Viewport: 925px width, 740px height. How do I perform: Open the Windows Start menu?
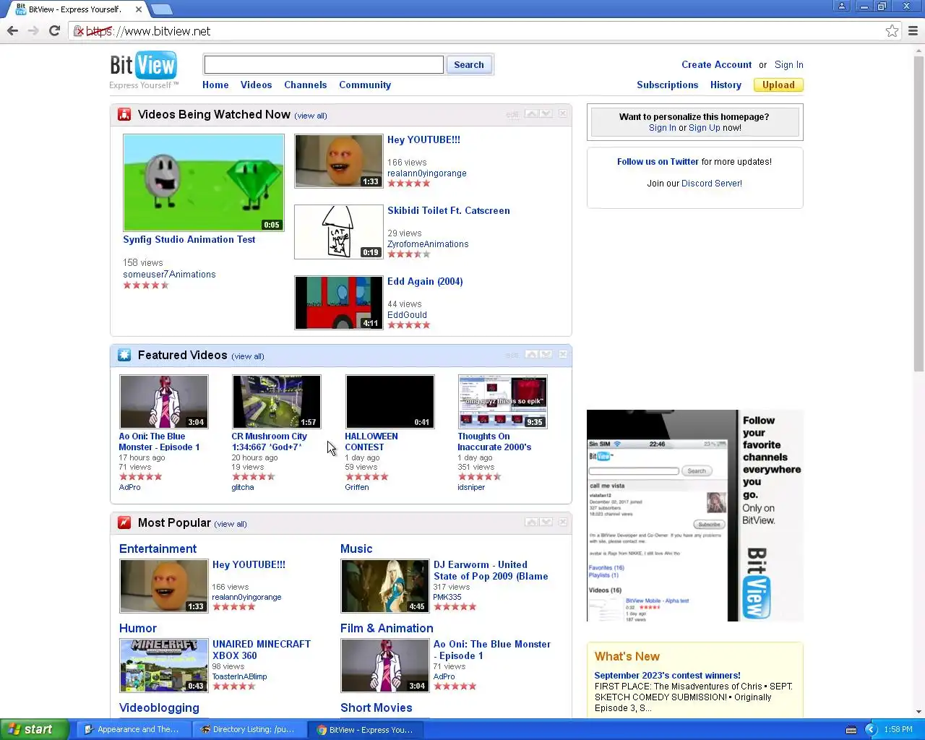click(35, 730)
